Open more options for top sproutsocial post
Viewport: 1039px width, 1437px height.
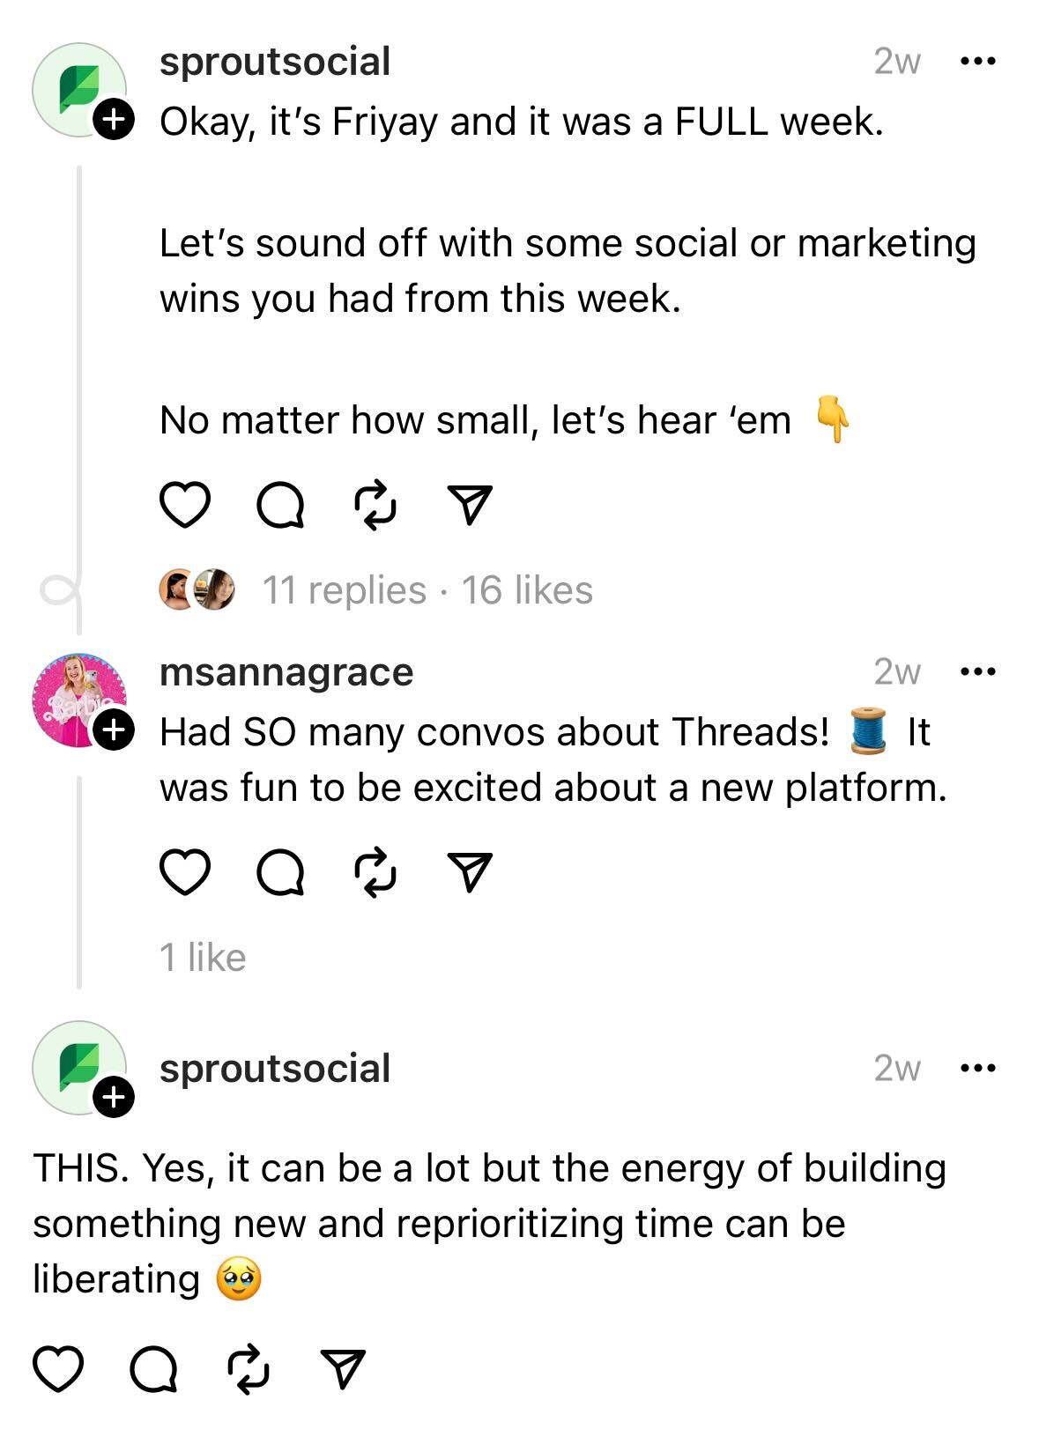point(977,62)
